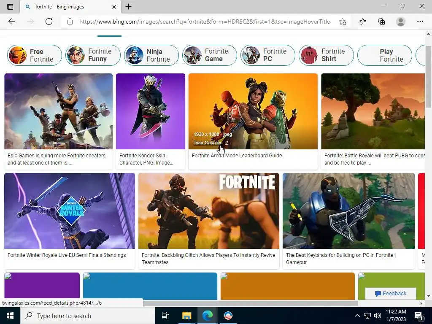This screenshot has height=324, width=432.
Task: Open the loading orange image placeholder
Action: tap(288, 286)
